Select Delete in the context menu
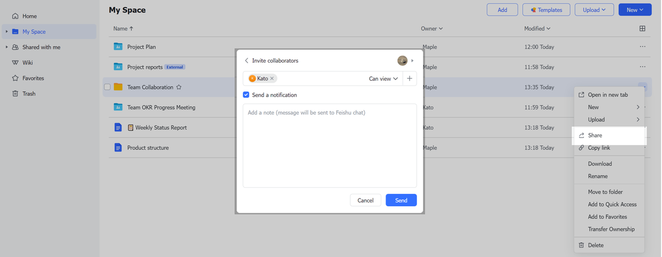Screen dimensions: 662x257 pyautogui.click(x=595, y=245)
